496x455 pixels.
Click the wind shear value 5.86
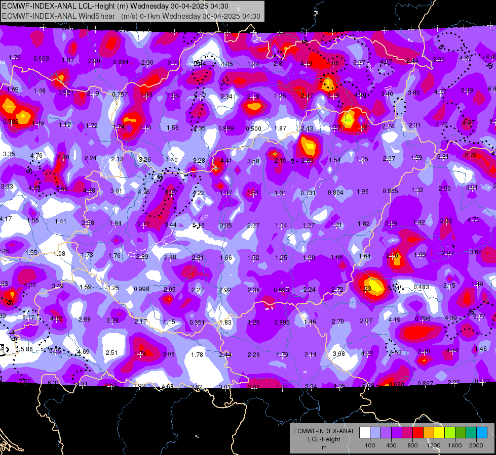pyautogui.click(x=26, y=349)
